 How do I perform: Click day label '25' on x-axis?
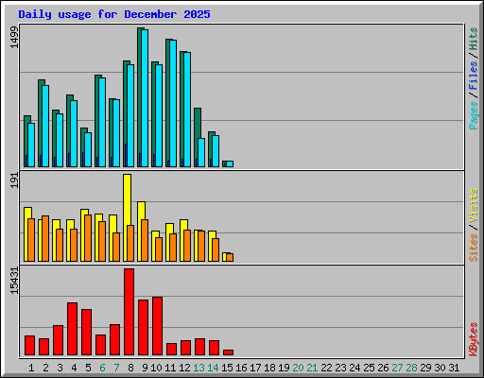tap(369, 368)
